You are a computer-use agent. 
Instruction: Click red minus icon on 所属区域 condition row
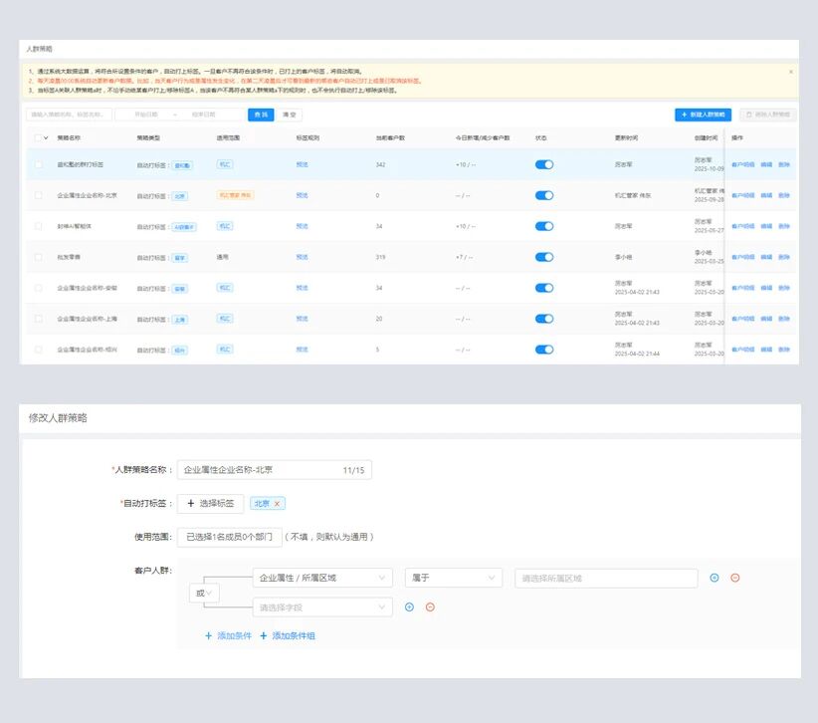[x=735, y=578]
